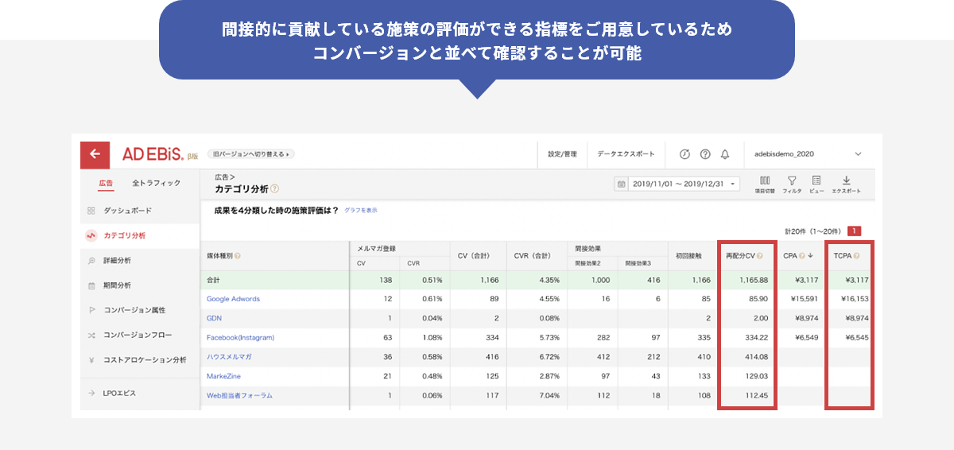Viewport: 954px width, 450px height.
Task: Open the データエクスポート menu
Action: pyautogui.click(x=626, y=154)
